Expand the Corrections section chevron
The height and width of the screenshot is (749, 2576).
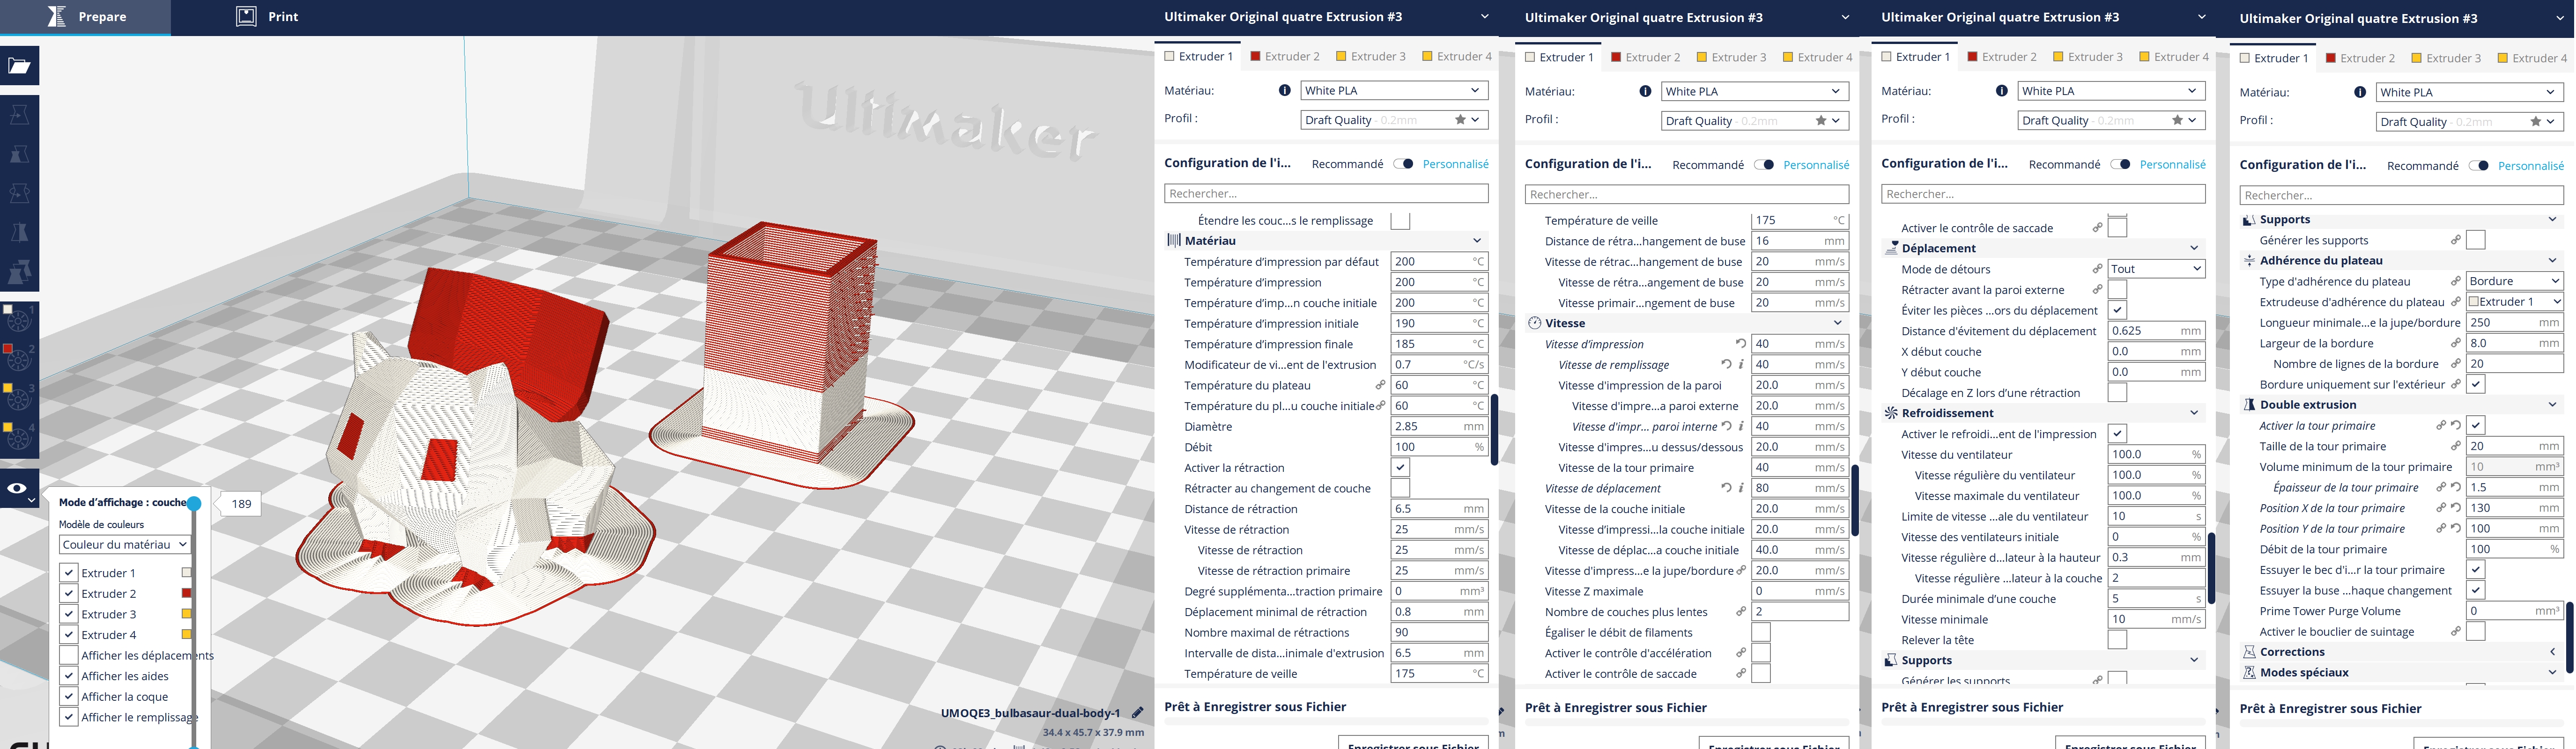(x=2552, y=652)
